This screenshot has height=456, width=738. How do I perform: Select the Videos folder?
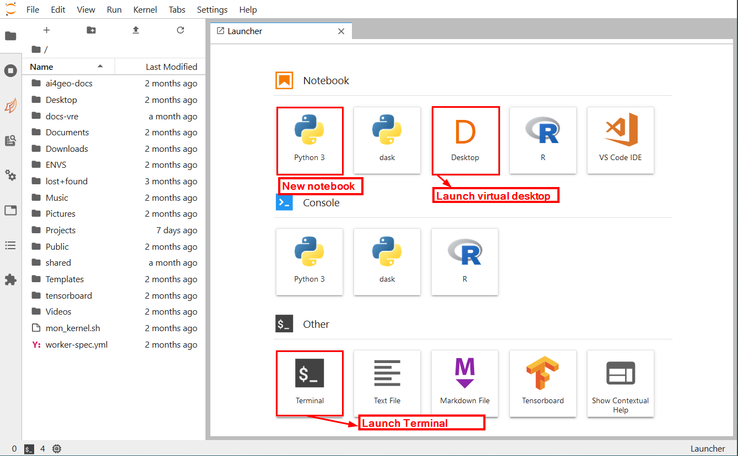[x=114, y=312]
